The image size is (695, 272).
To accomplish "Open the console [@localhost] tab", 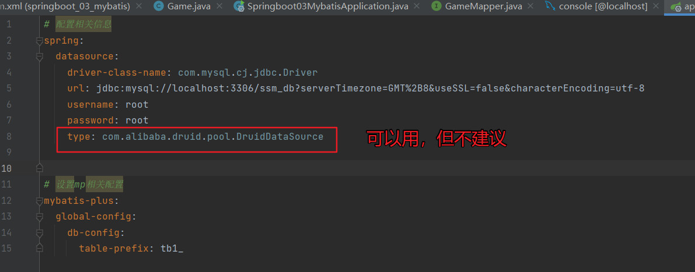I will 603,6.
